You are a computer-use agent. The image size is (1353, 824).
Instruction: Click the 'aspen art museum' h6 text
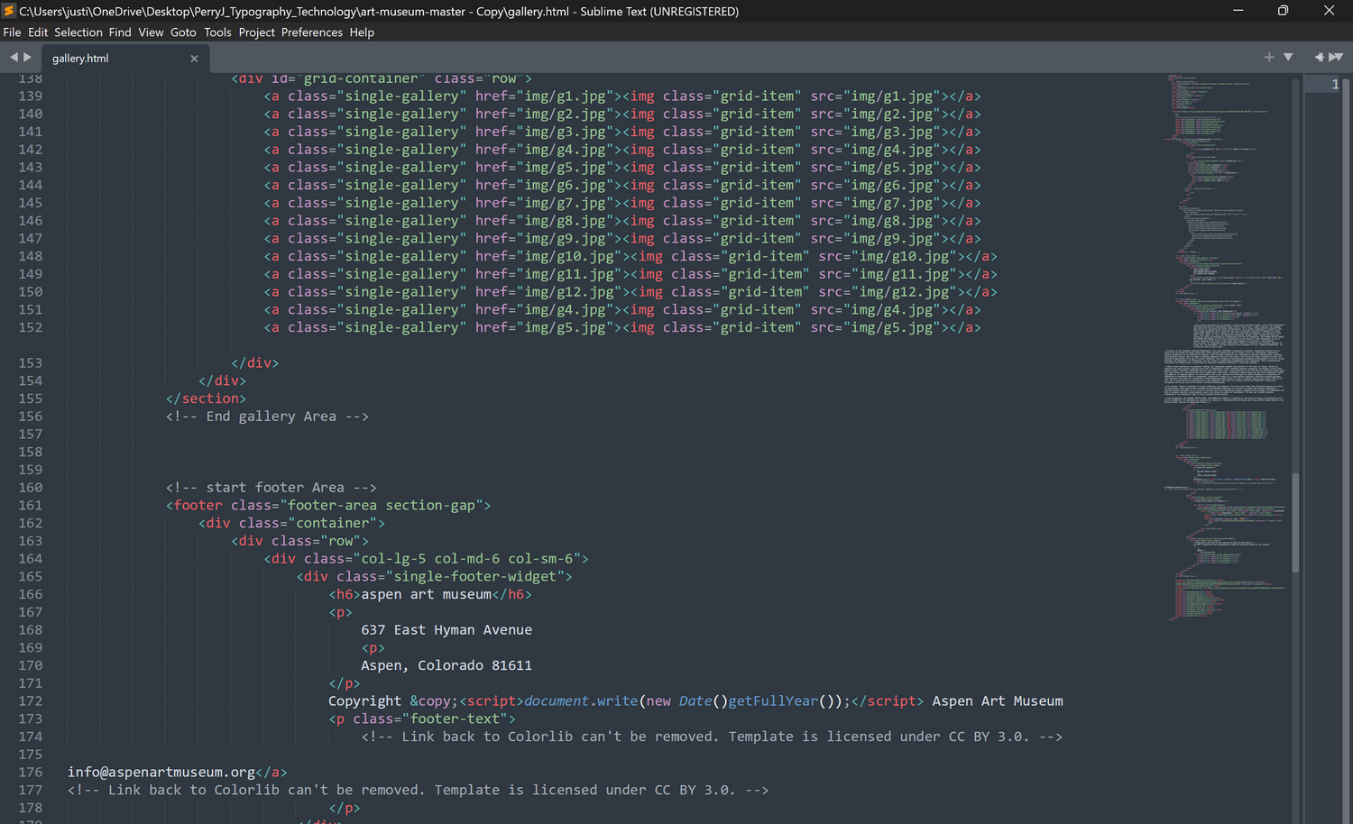tap(426, 595)
